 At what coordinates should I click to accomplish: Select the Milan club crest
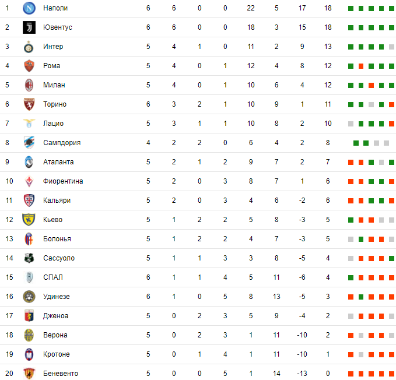click(x=29, y=85)
